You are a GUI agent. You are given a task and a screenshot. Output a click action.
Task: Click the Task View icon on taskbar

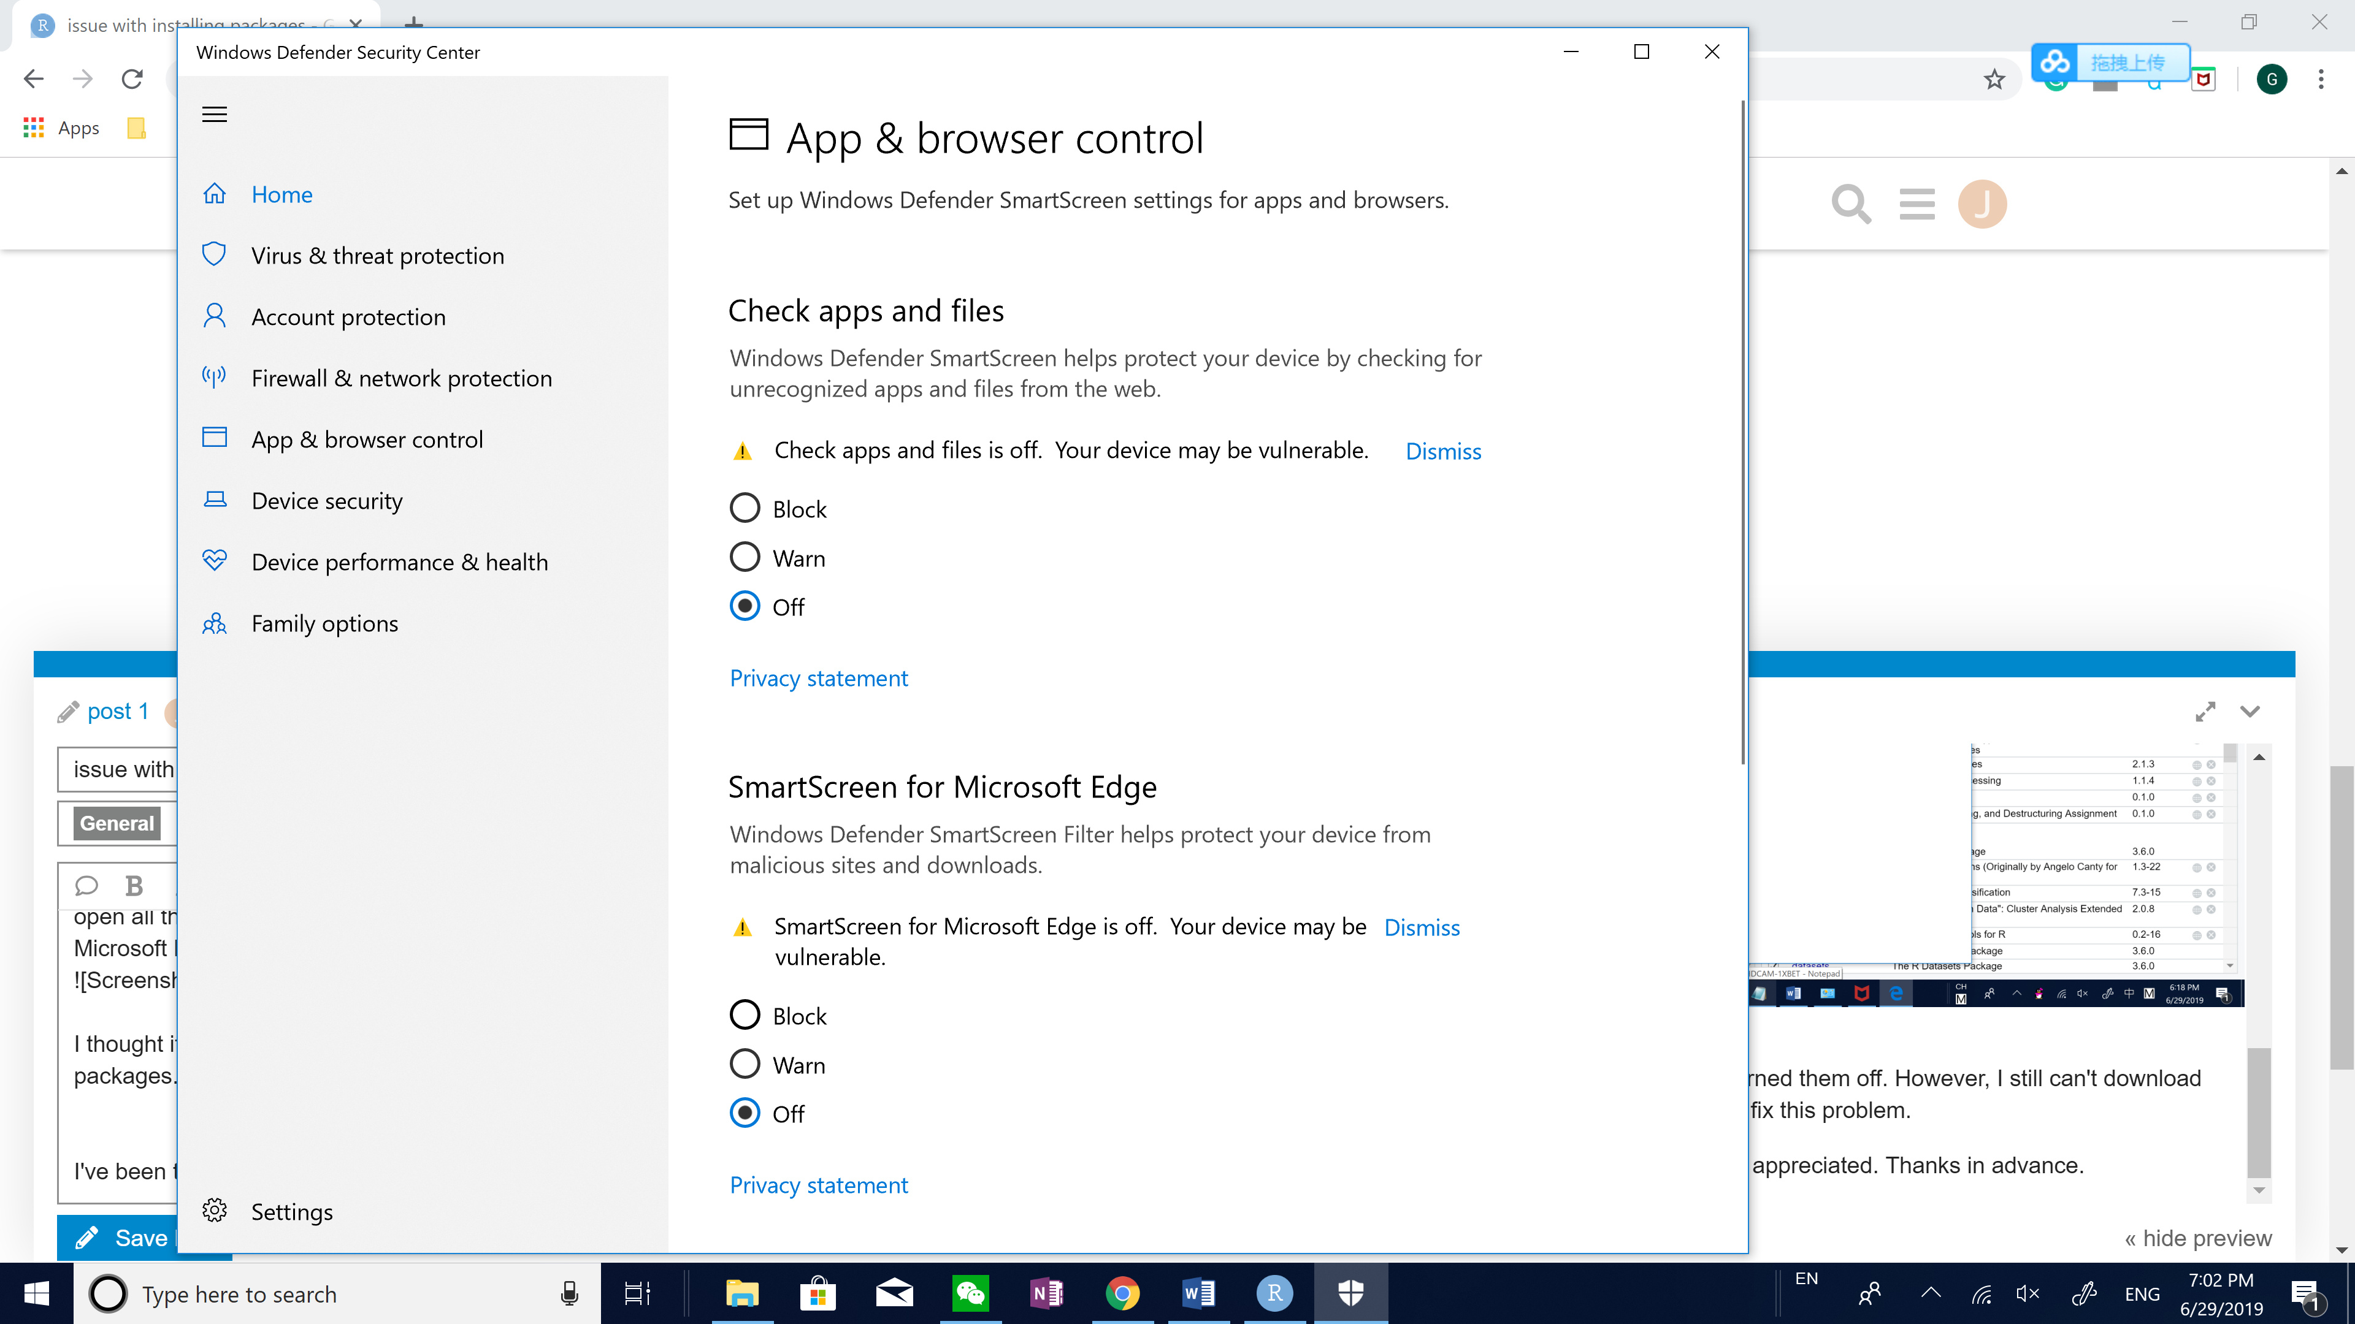point(637,1293)
